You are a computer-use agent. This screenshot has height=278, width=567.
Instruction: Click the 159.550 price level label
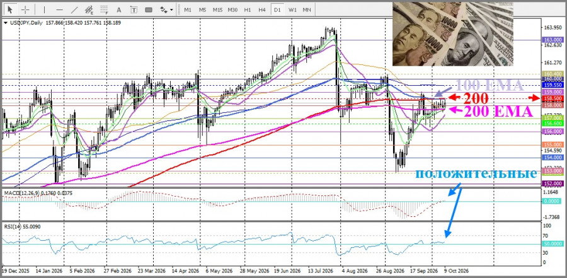coord(553,85)
